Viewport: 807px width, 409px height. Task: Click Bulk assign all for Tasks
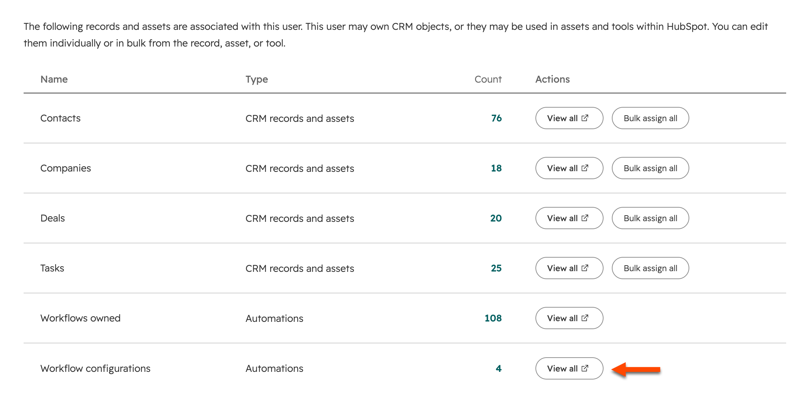coord(650,268)
